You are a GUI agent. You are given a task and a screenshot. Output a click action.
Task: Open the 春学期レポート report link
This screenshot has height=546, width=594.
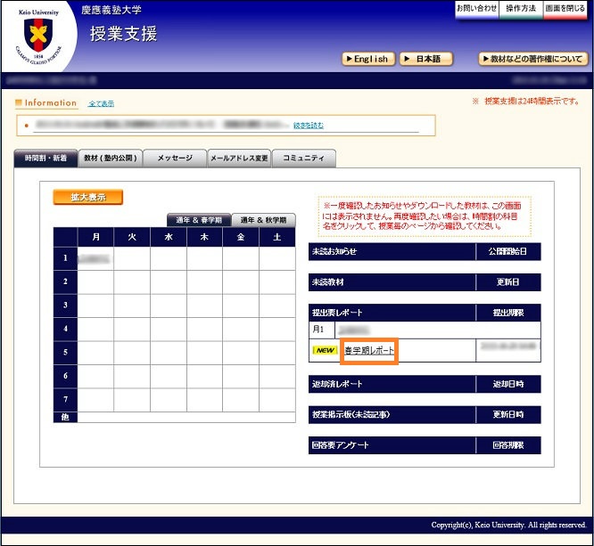click(x=369, y=351)
